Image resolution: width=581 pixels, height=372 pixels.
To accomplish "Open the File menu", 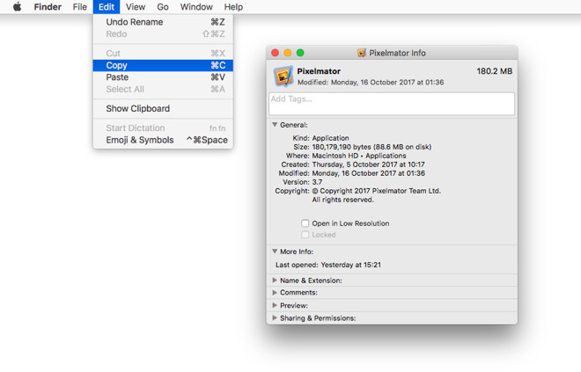I will point(79,7).
